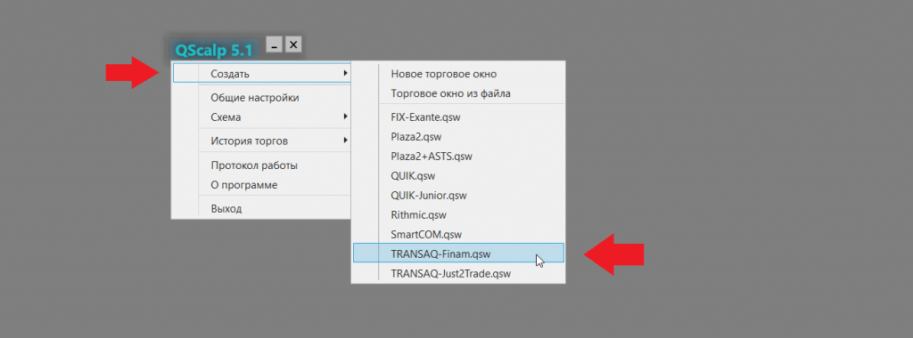
Task: Click the QScalp 5.1 title label
Action: (x=214, y=51)
